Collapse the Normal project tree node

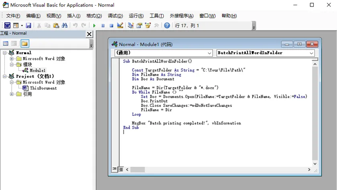[x=4, y=53]
